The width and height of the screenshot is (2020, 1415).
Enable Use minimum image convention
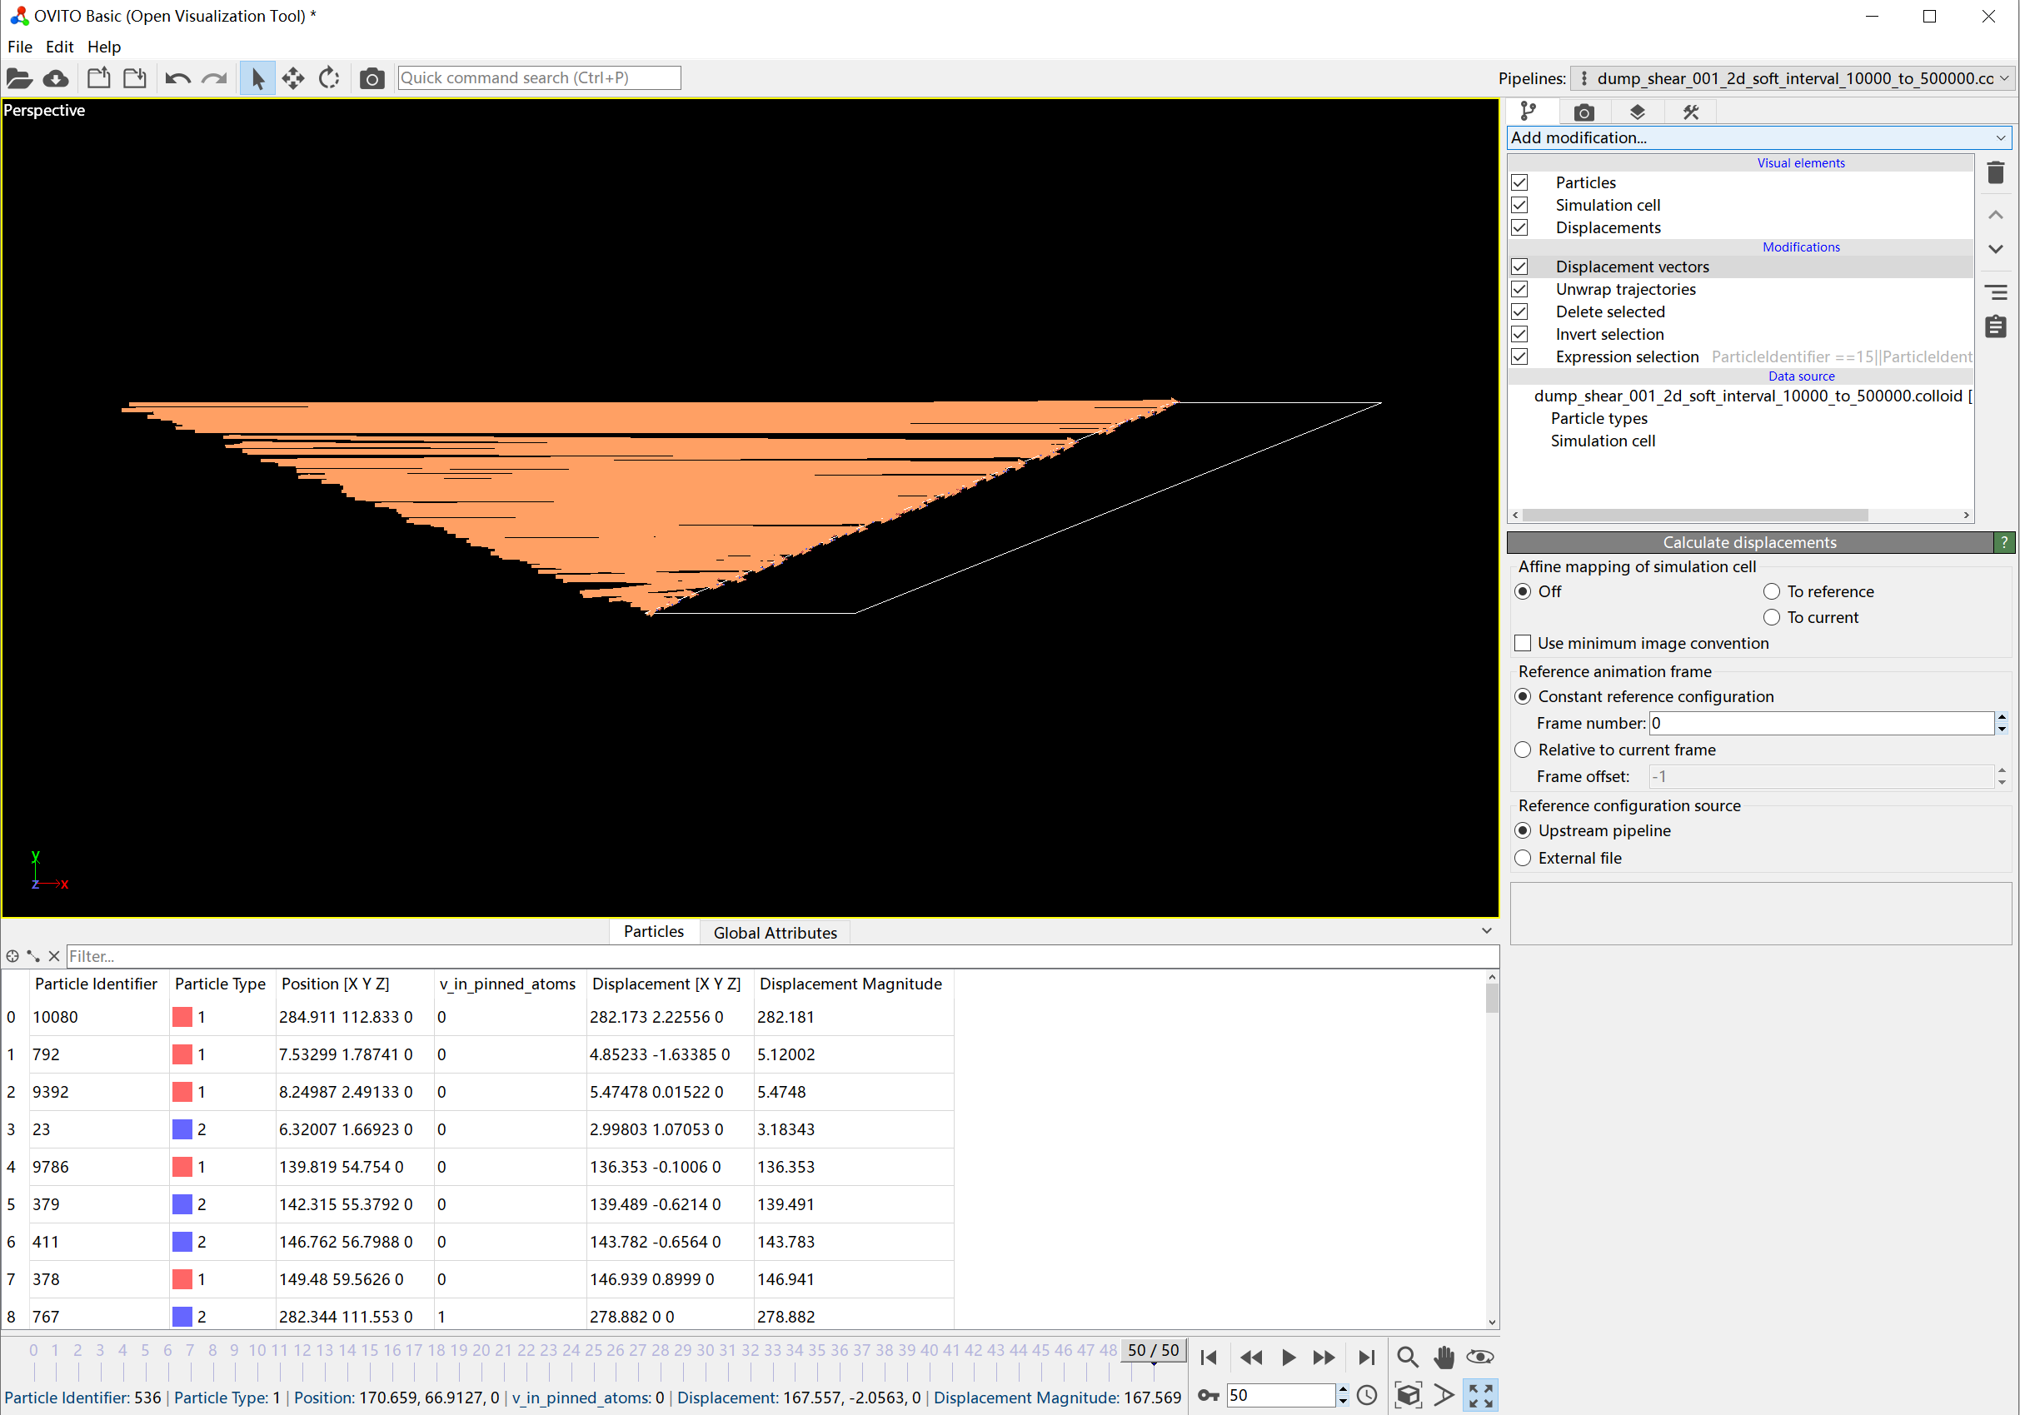pos(1523,643)
